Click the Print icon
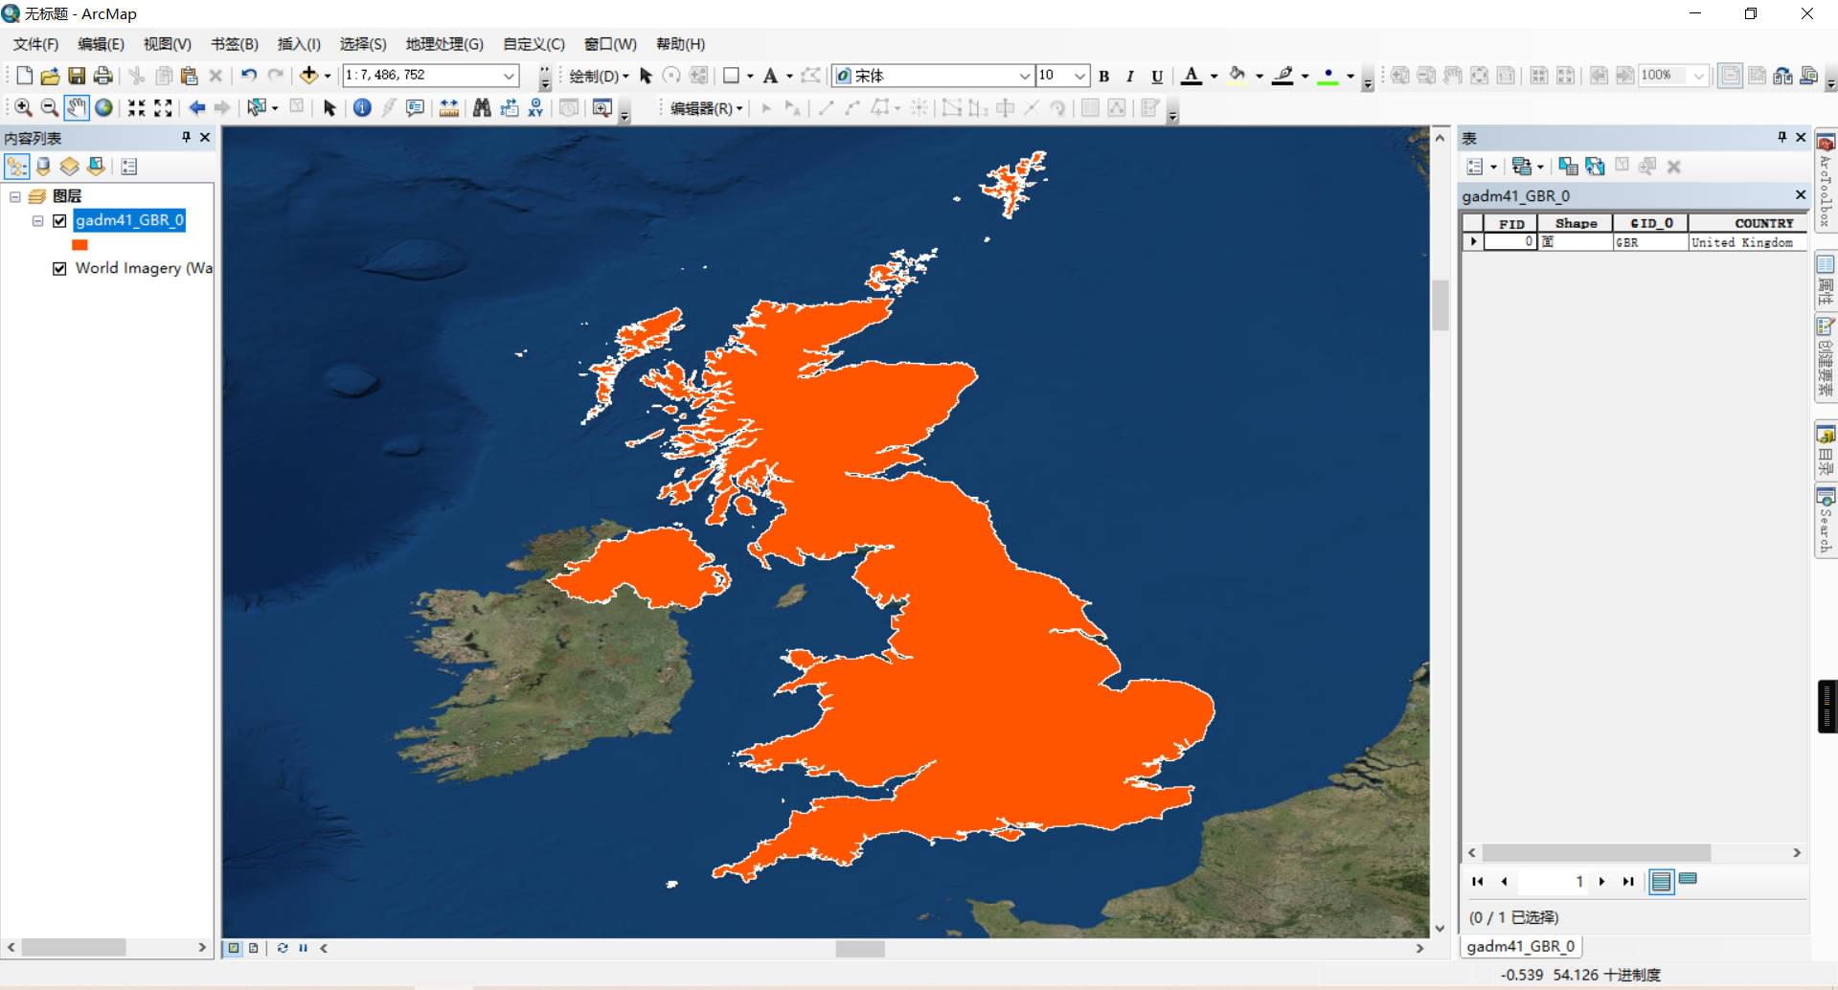Image resolution: width=1838 pixels, height=990 pixels. click(x=103, y=76)
